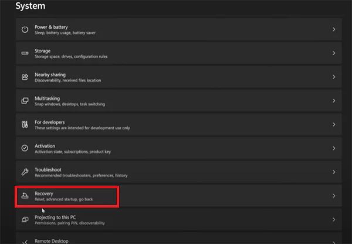This screenshot has height=244, width=352.
Task: Open For developers settings title
Action: point(50,122)
